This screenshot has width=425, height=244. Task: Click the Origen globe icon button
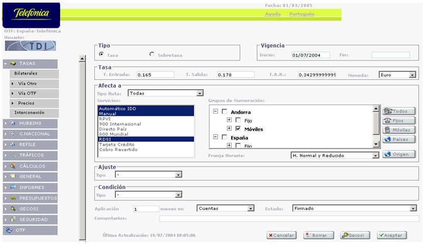[399, 154]
